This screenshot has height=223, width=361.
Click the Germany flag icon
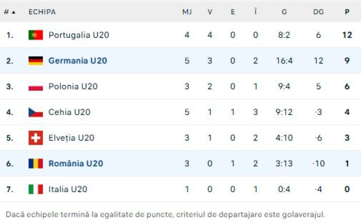[36, 61]
